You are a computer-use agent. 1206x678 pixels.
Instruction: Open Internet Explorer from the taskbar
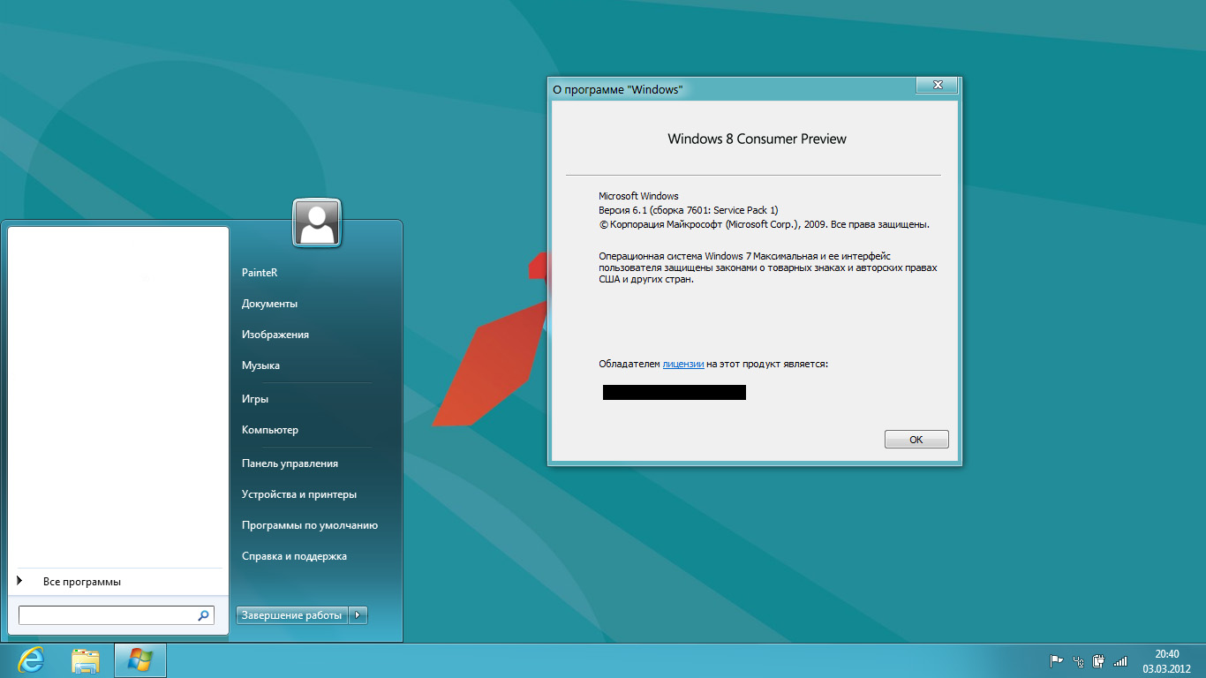[31, 659]
